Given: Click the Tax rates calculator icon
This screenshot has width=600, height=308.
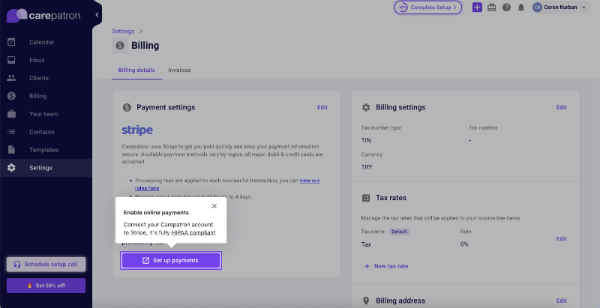Looking at the screenshot, I should point(366,198).
